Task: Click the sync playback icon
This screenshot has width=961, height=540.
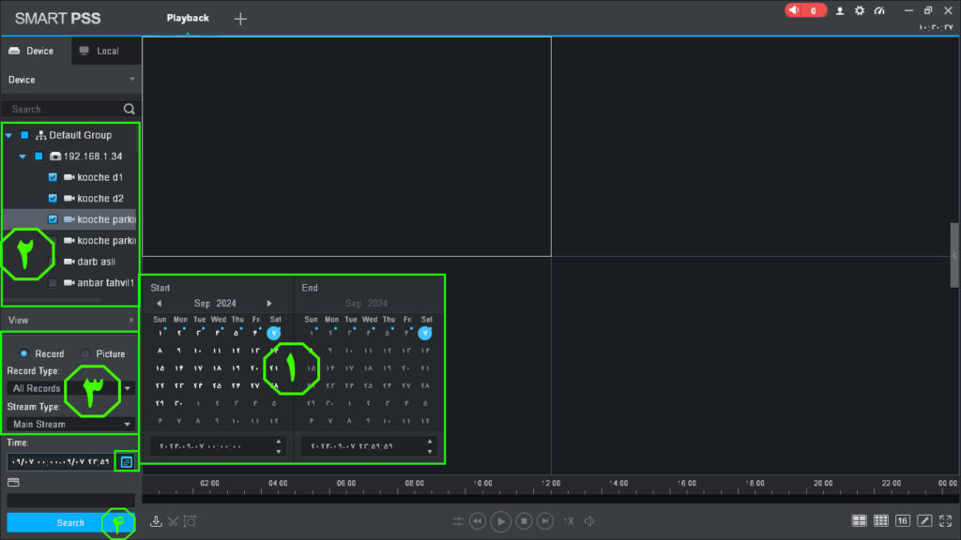Action: [458, 521]
